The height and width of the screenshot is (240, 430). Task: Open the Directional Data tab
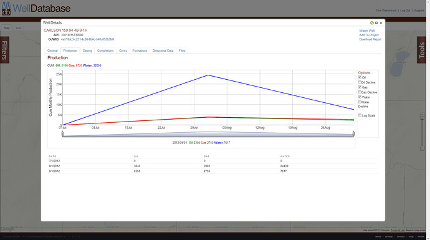tap(163, 50)
